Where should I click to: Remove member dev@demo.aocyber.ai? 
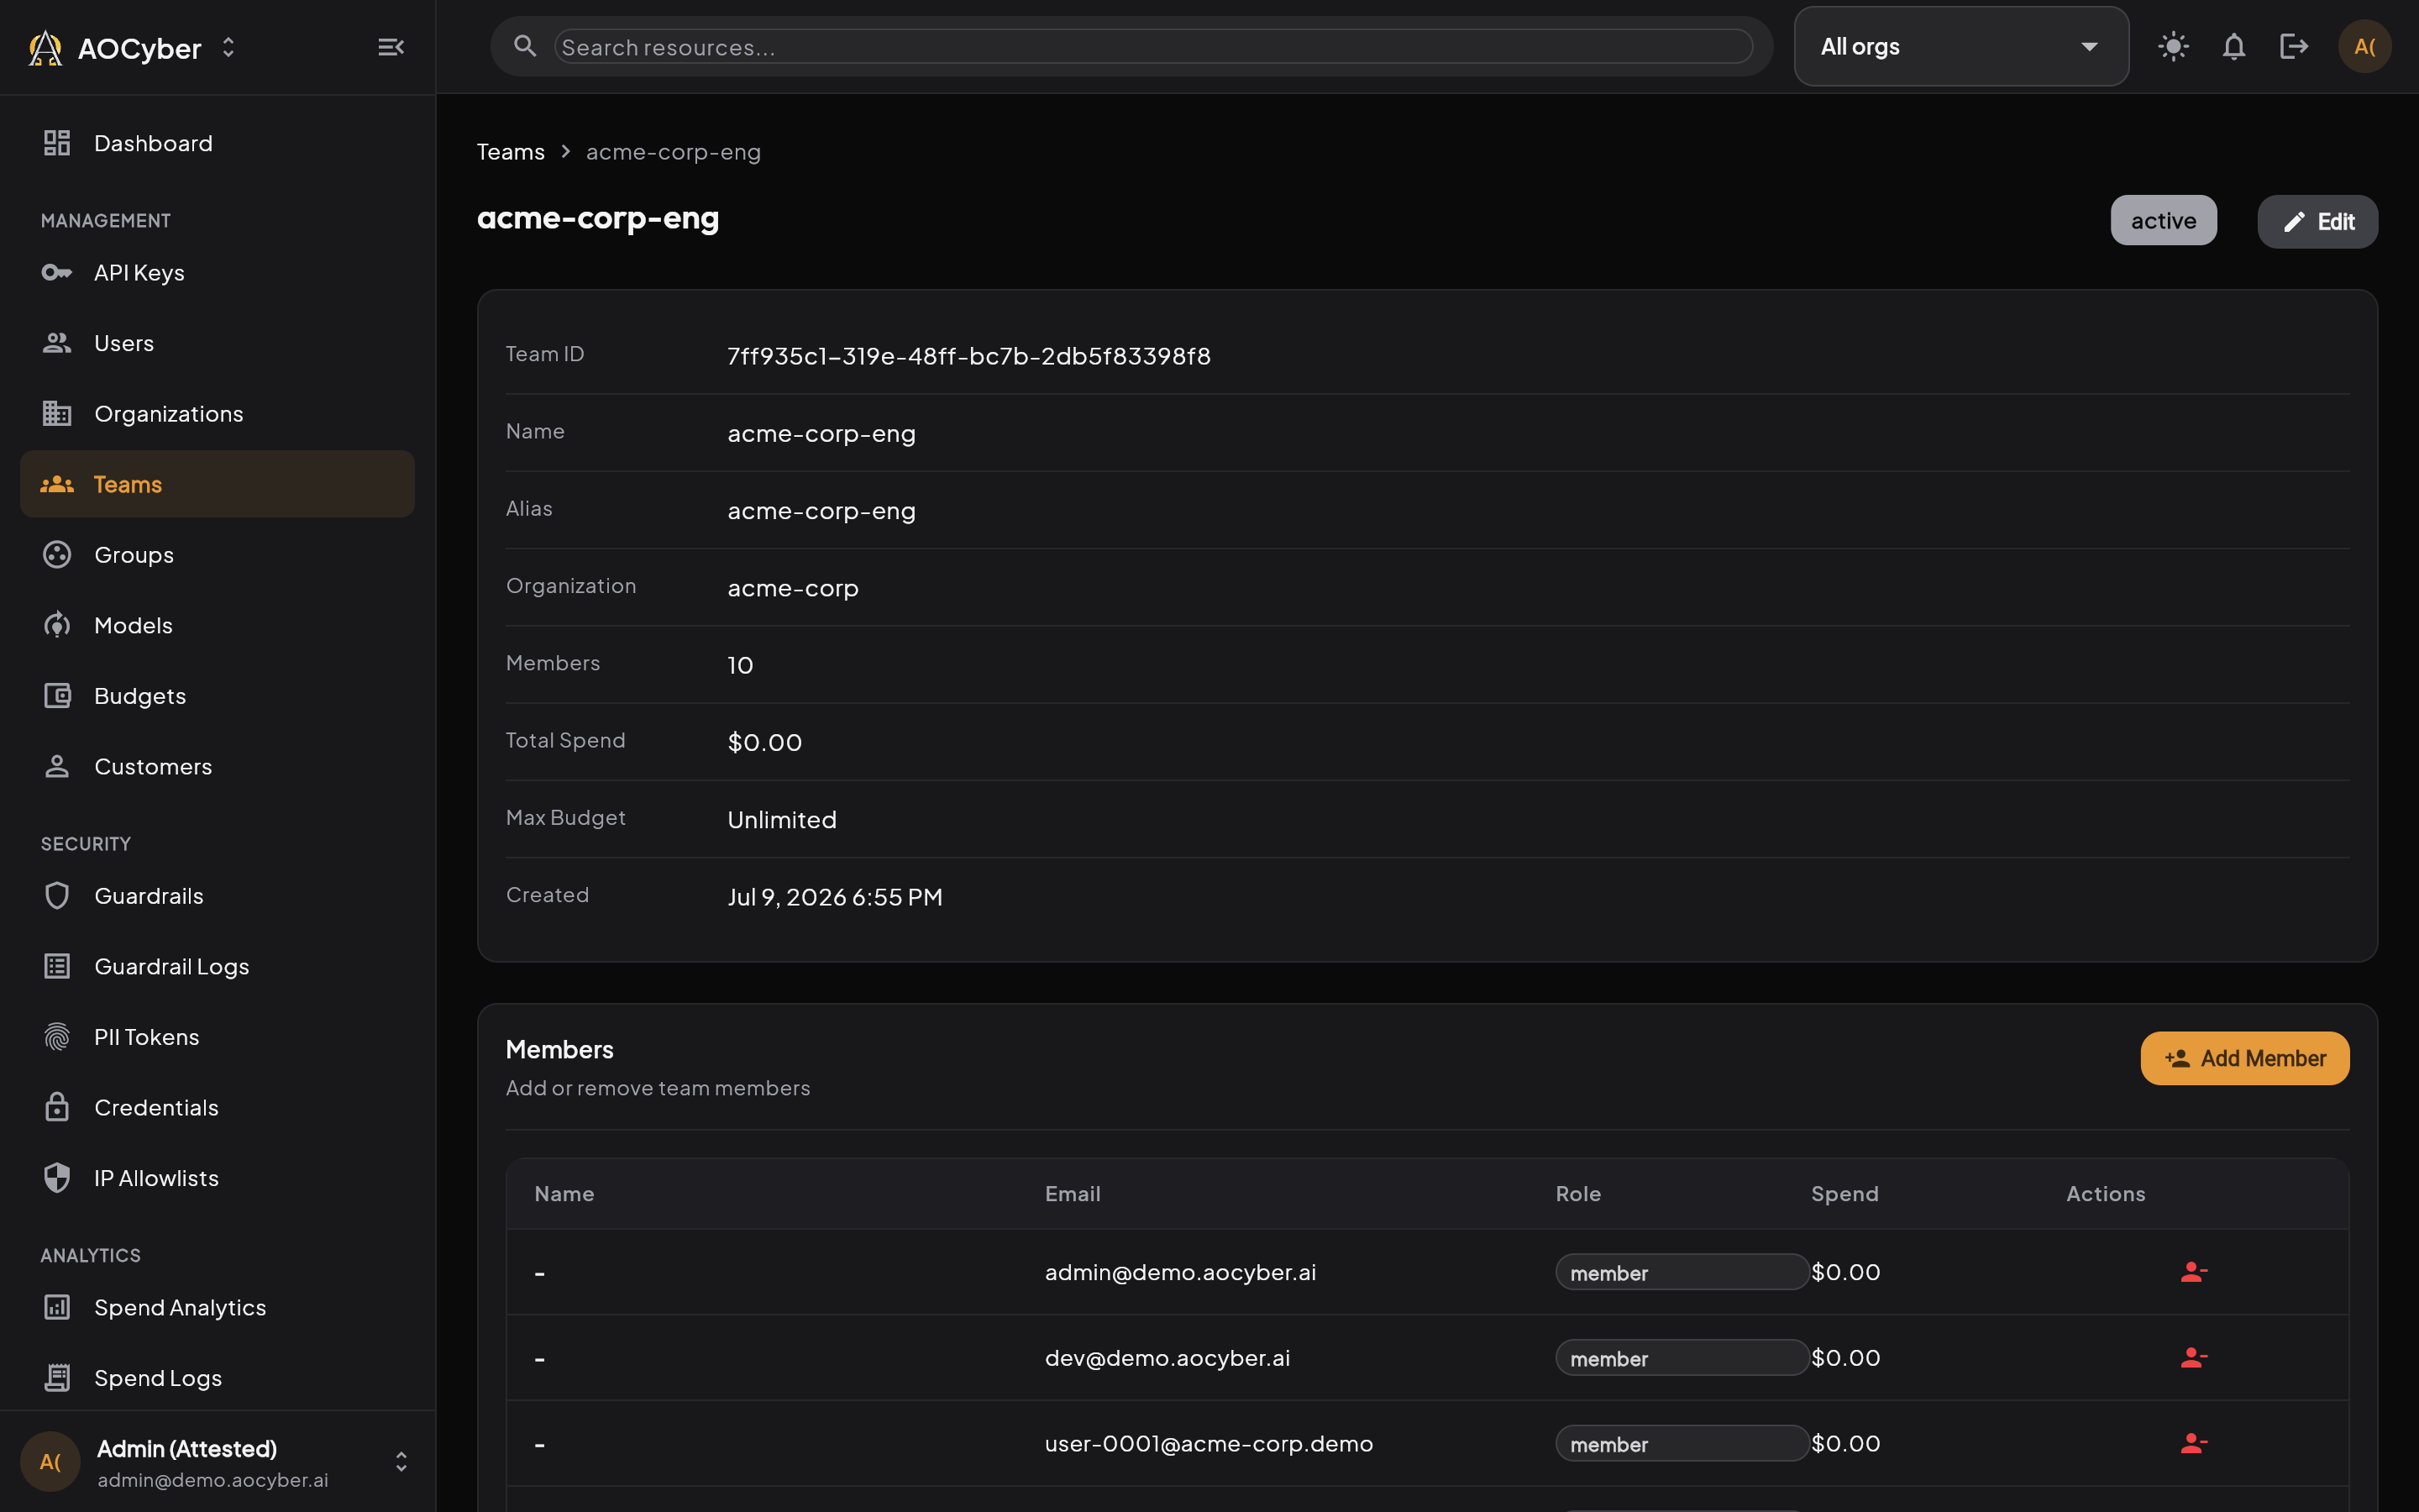click(2193, 1358)
